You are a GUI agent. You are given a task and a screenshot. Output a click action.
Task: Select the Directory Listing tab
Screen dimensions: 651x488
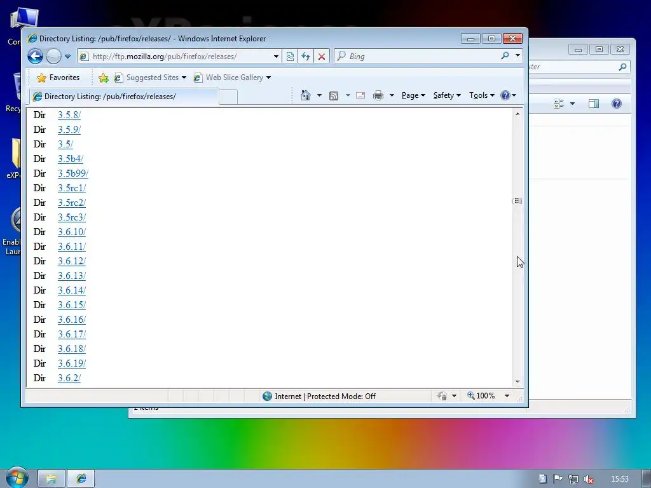click(124, 97)
